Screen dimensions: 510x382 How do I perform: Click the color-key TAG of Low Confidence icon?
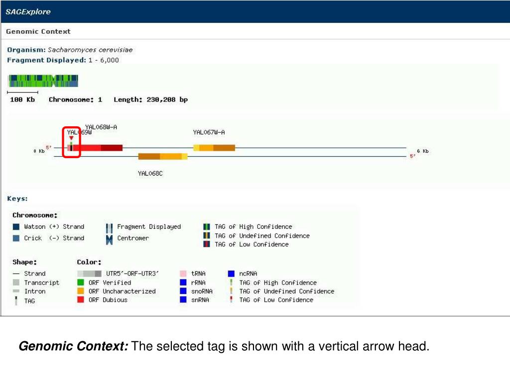pos(231,299)
